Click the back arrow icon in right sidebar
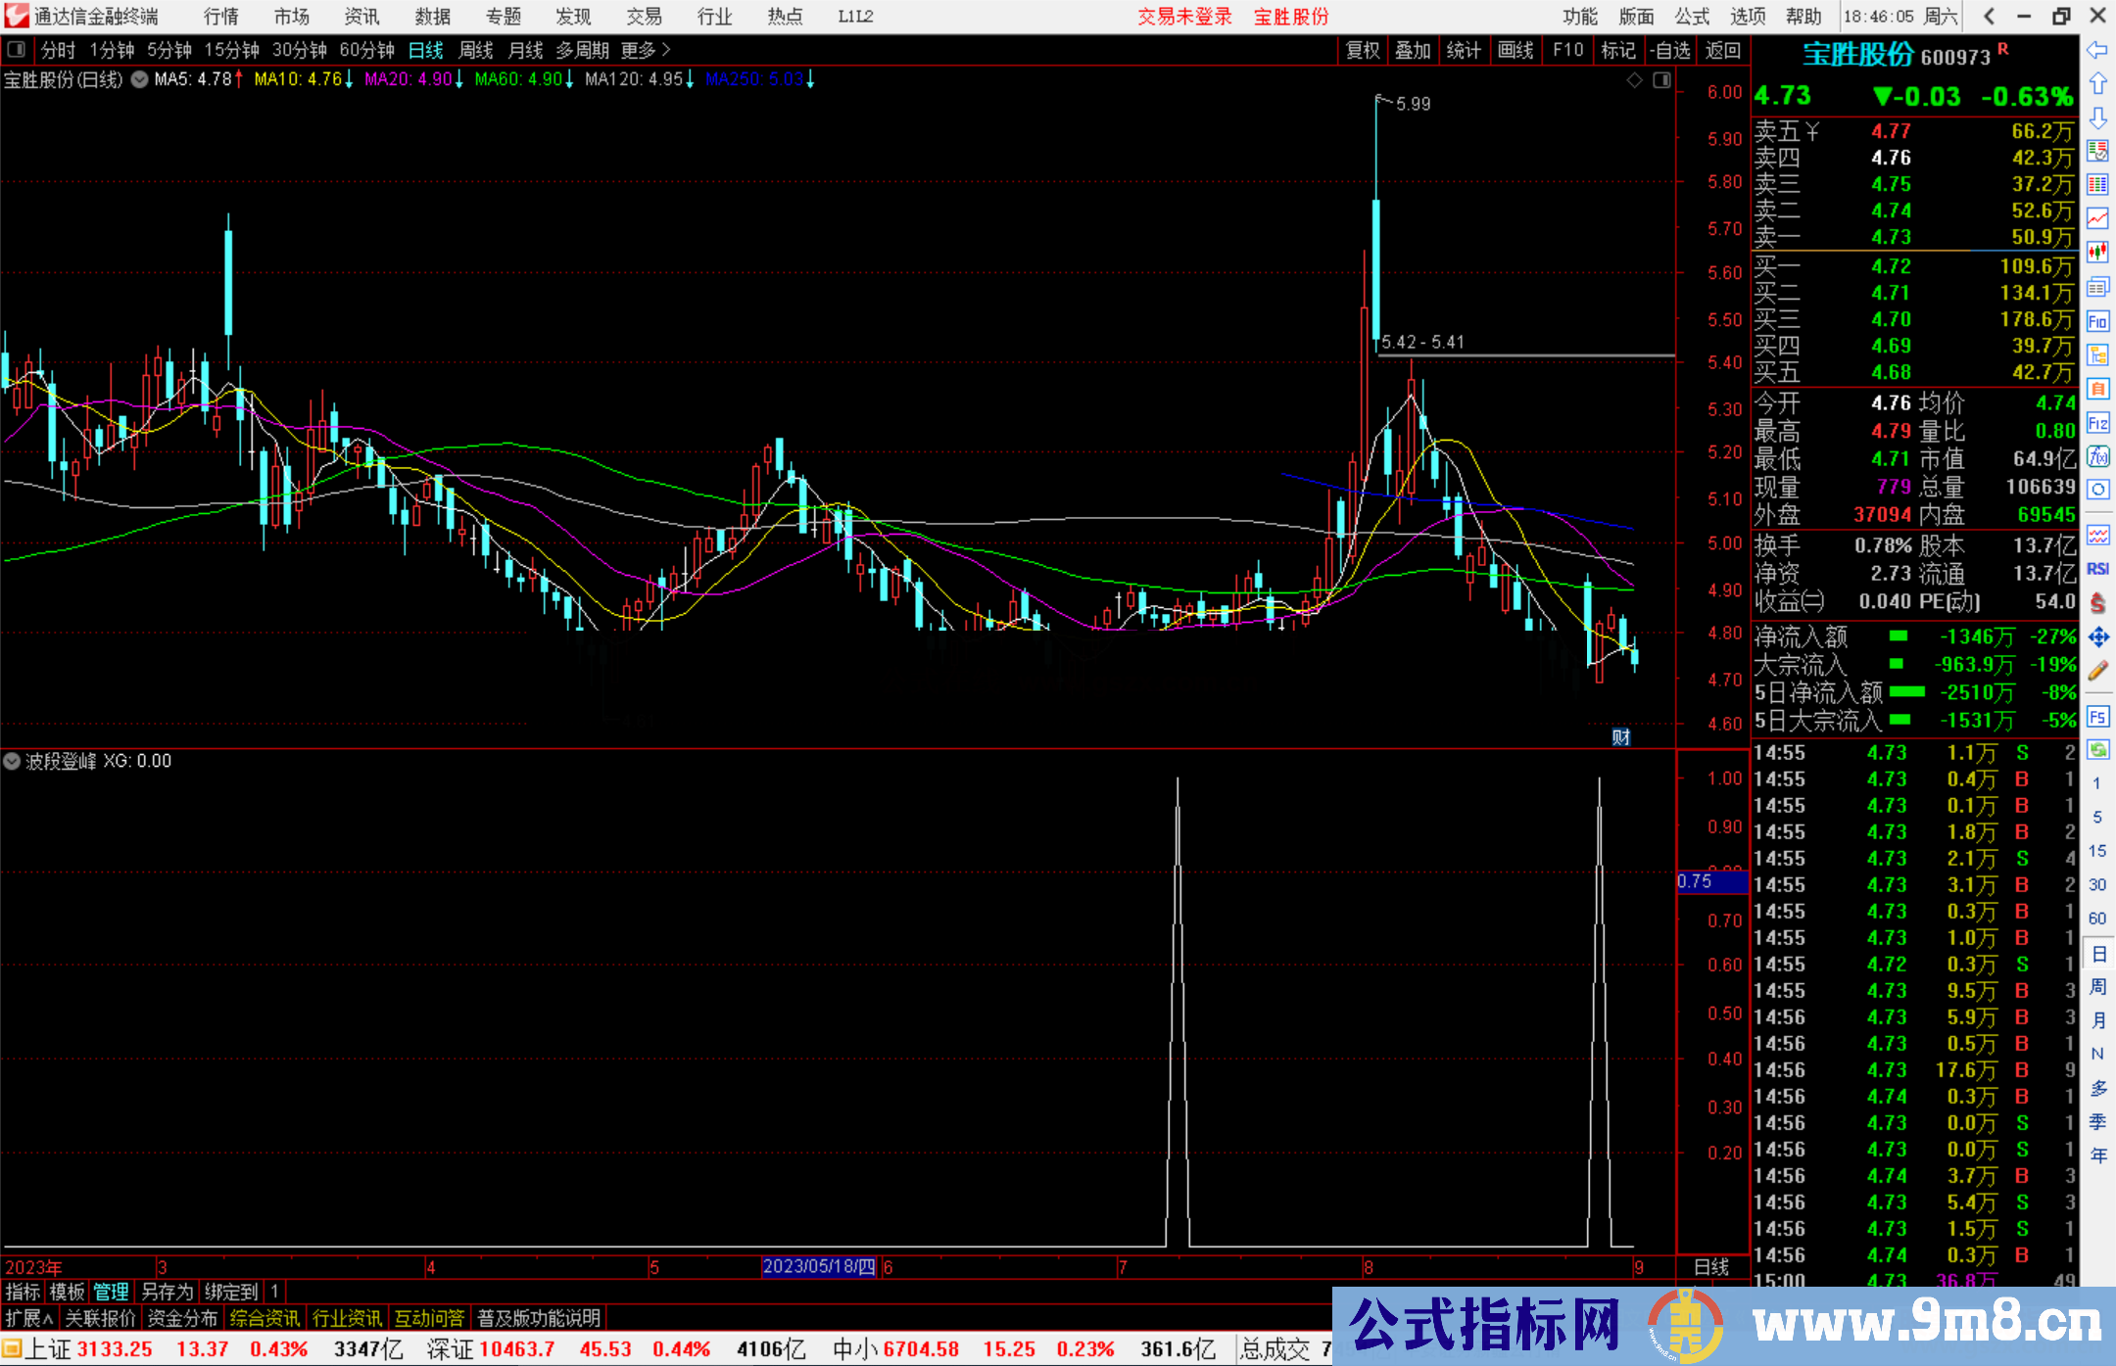 point(2097,50)
